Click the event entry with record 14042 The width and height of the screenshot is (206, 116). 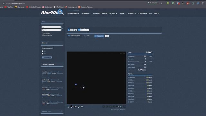pyautogui.click(x=52, y=88)
